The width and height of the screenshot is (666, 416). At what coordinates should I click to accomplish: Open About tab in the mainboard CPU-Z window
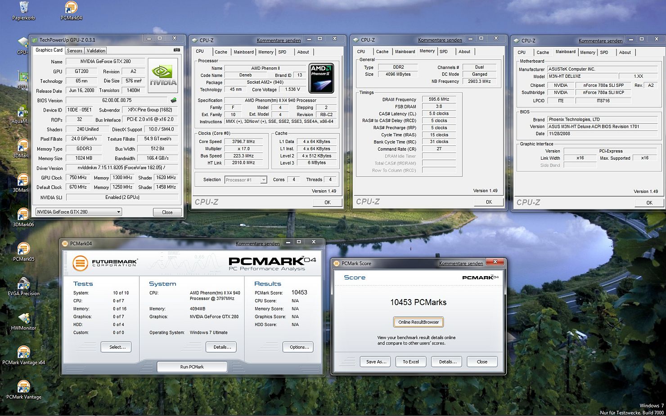coord(625,53)
